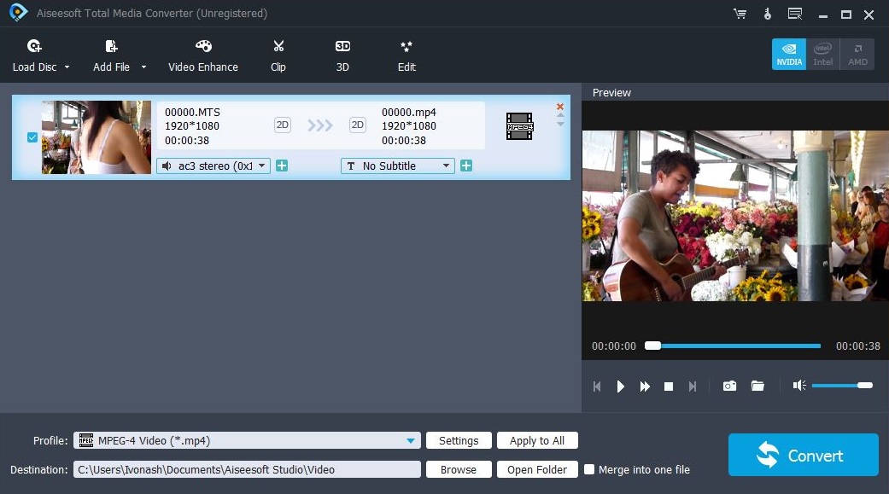889x494 pixels.
Task: Open the Add File menu
Action: (x=115, y=54)
